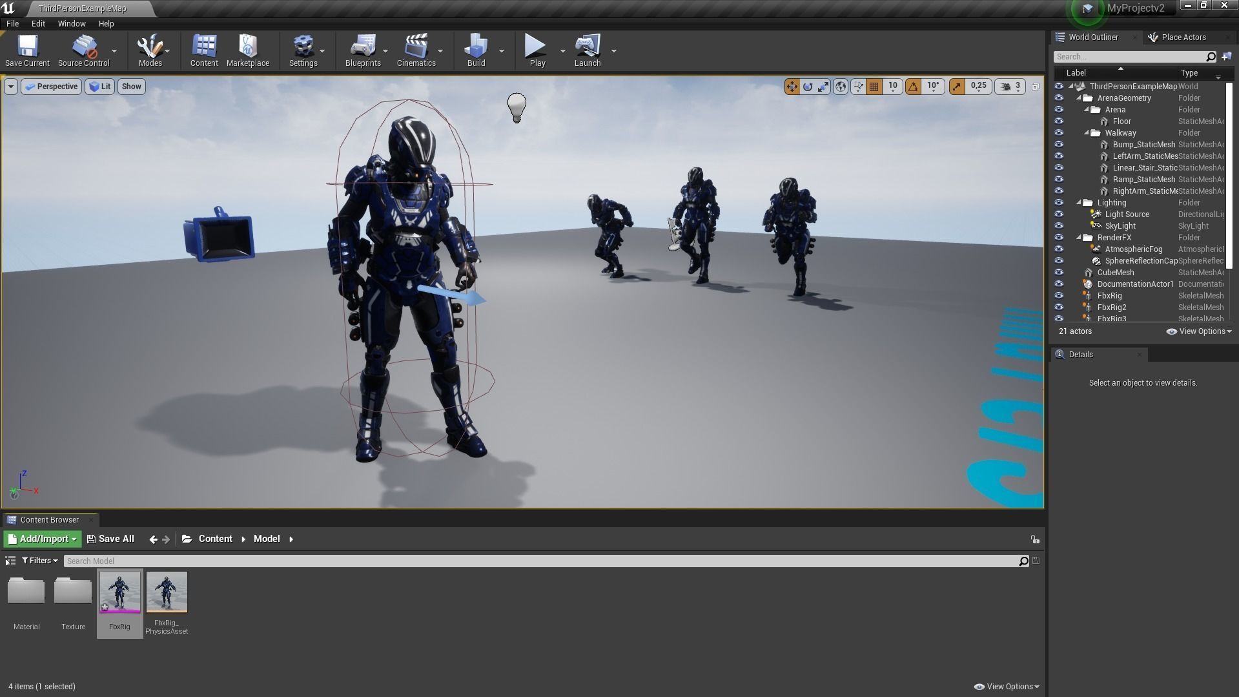
Task: Open the Perspective viewport dropdown
Action: (x=51, y=86)
